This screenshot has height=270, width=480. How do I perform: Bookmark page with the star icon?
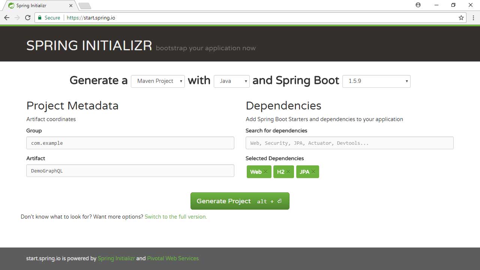[x=461, y=18]
